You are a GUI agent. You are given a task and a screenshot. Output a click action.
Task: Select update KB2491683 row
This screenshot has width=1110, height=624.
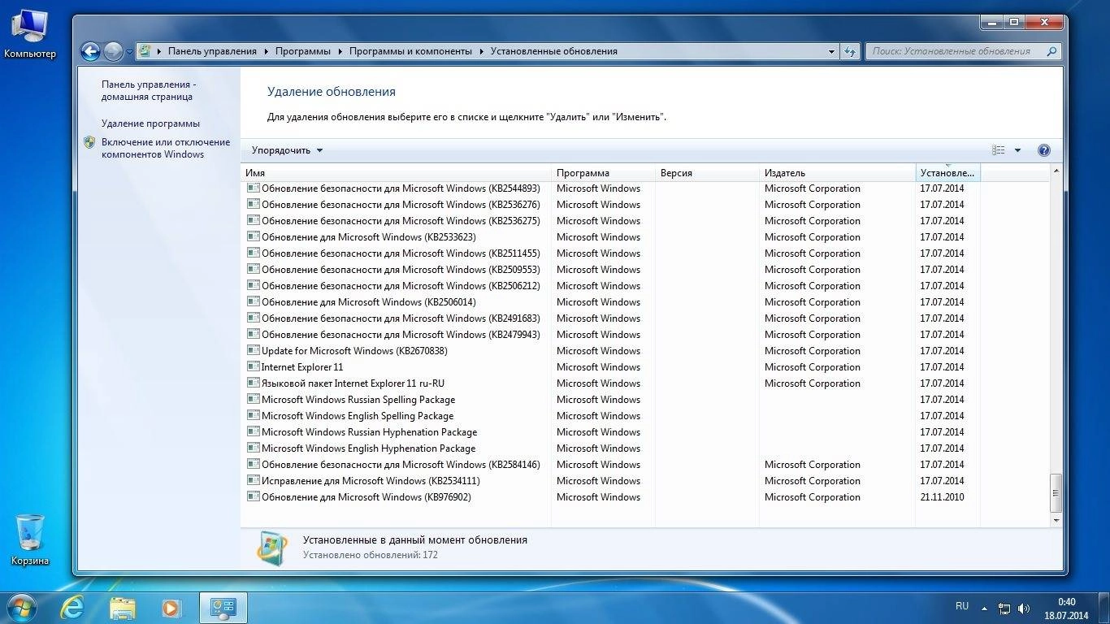pyautogui.click(x=611, y=318)
